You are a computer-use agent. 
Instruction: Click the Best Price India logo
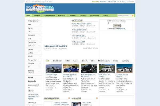coord(40,9)
